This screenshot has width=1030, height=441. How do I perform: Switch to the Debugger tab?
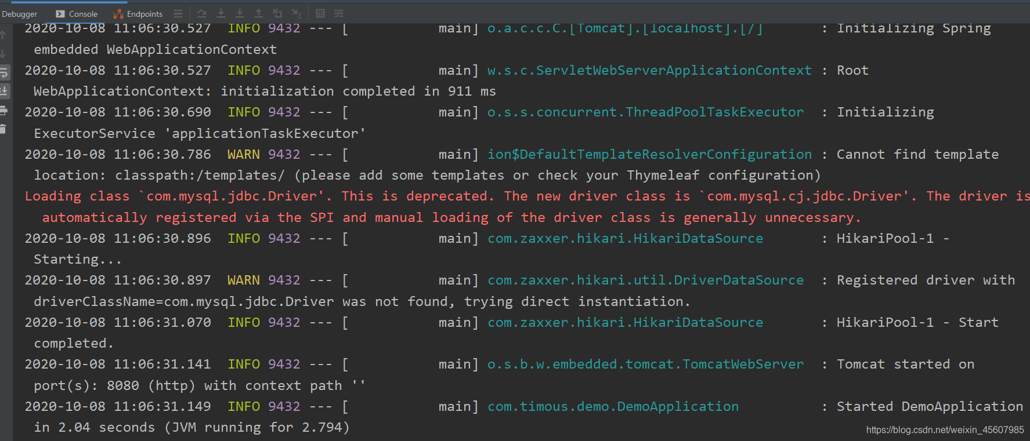tap(19, 14)
